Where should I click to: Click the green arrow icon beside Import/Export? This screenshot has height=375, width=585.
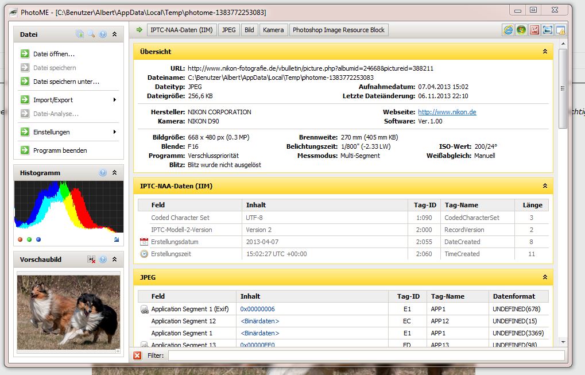click(x=25, y=99)
